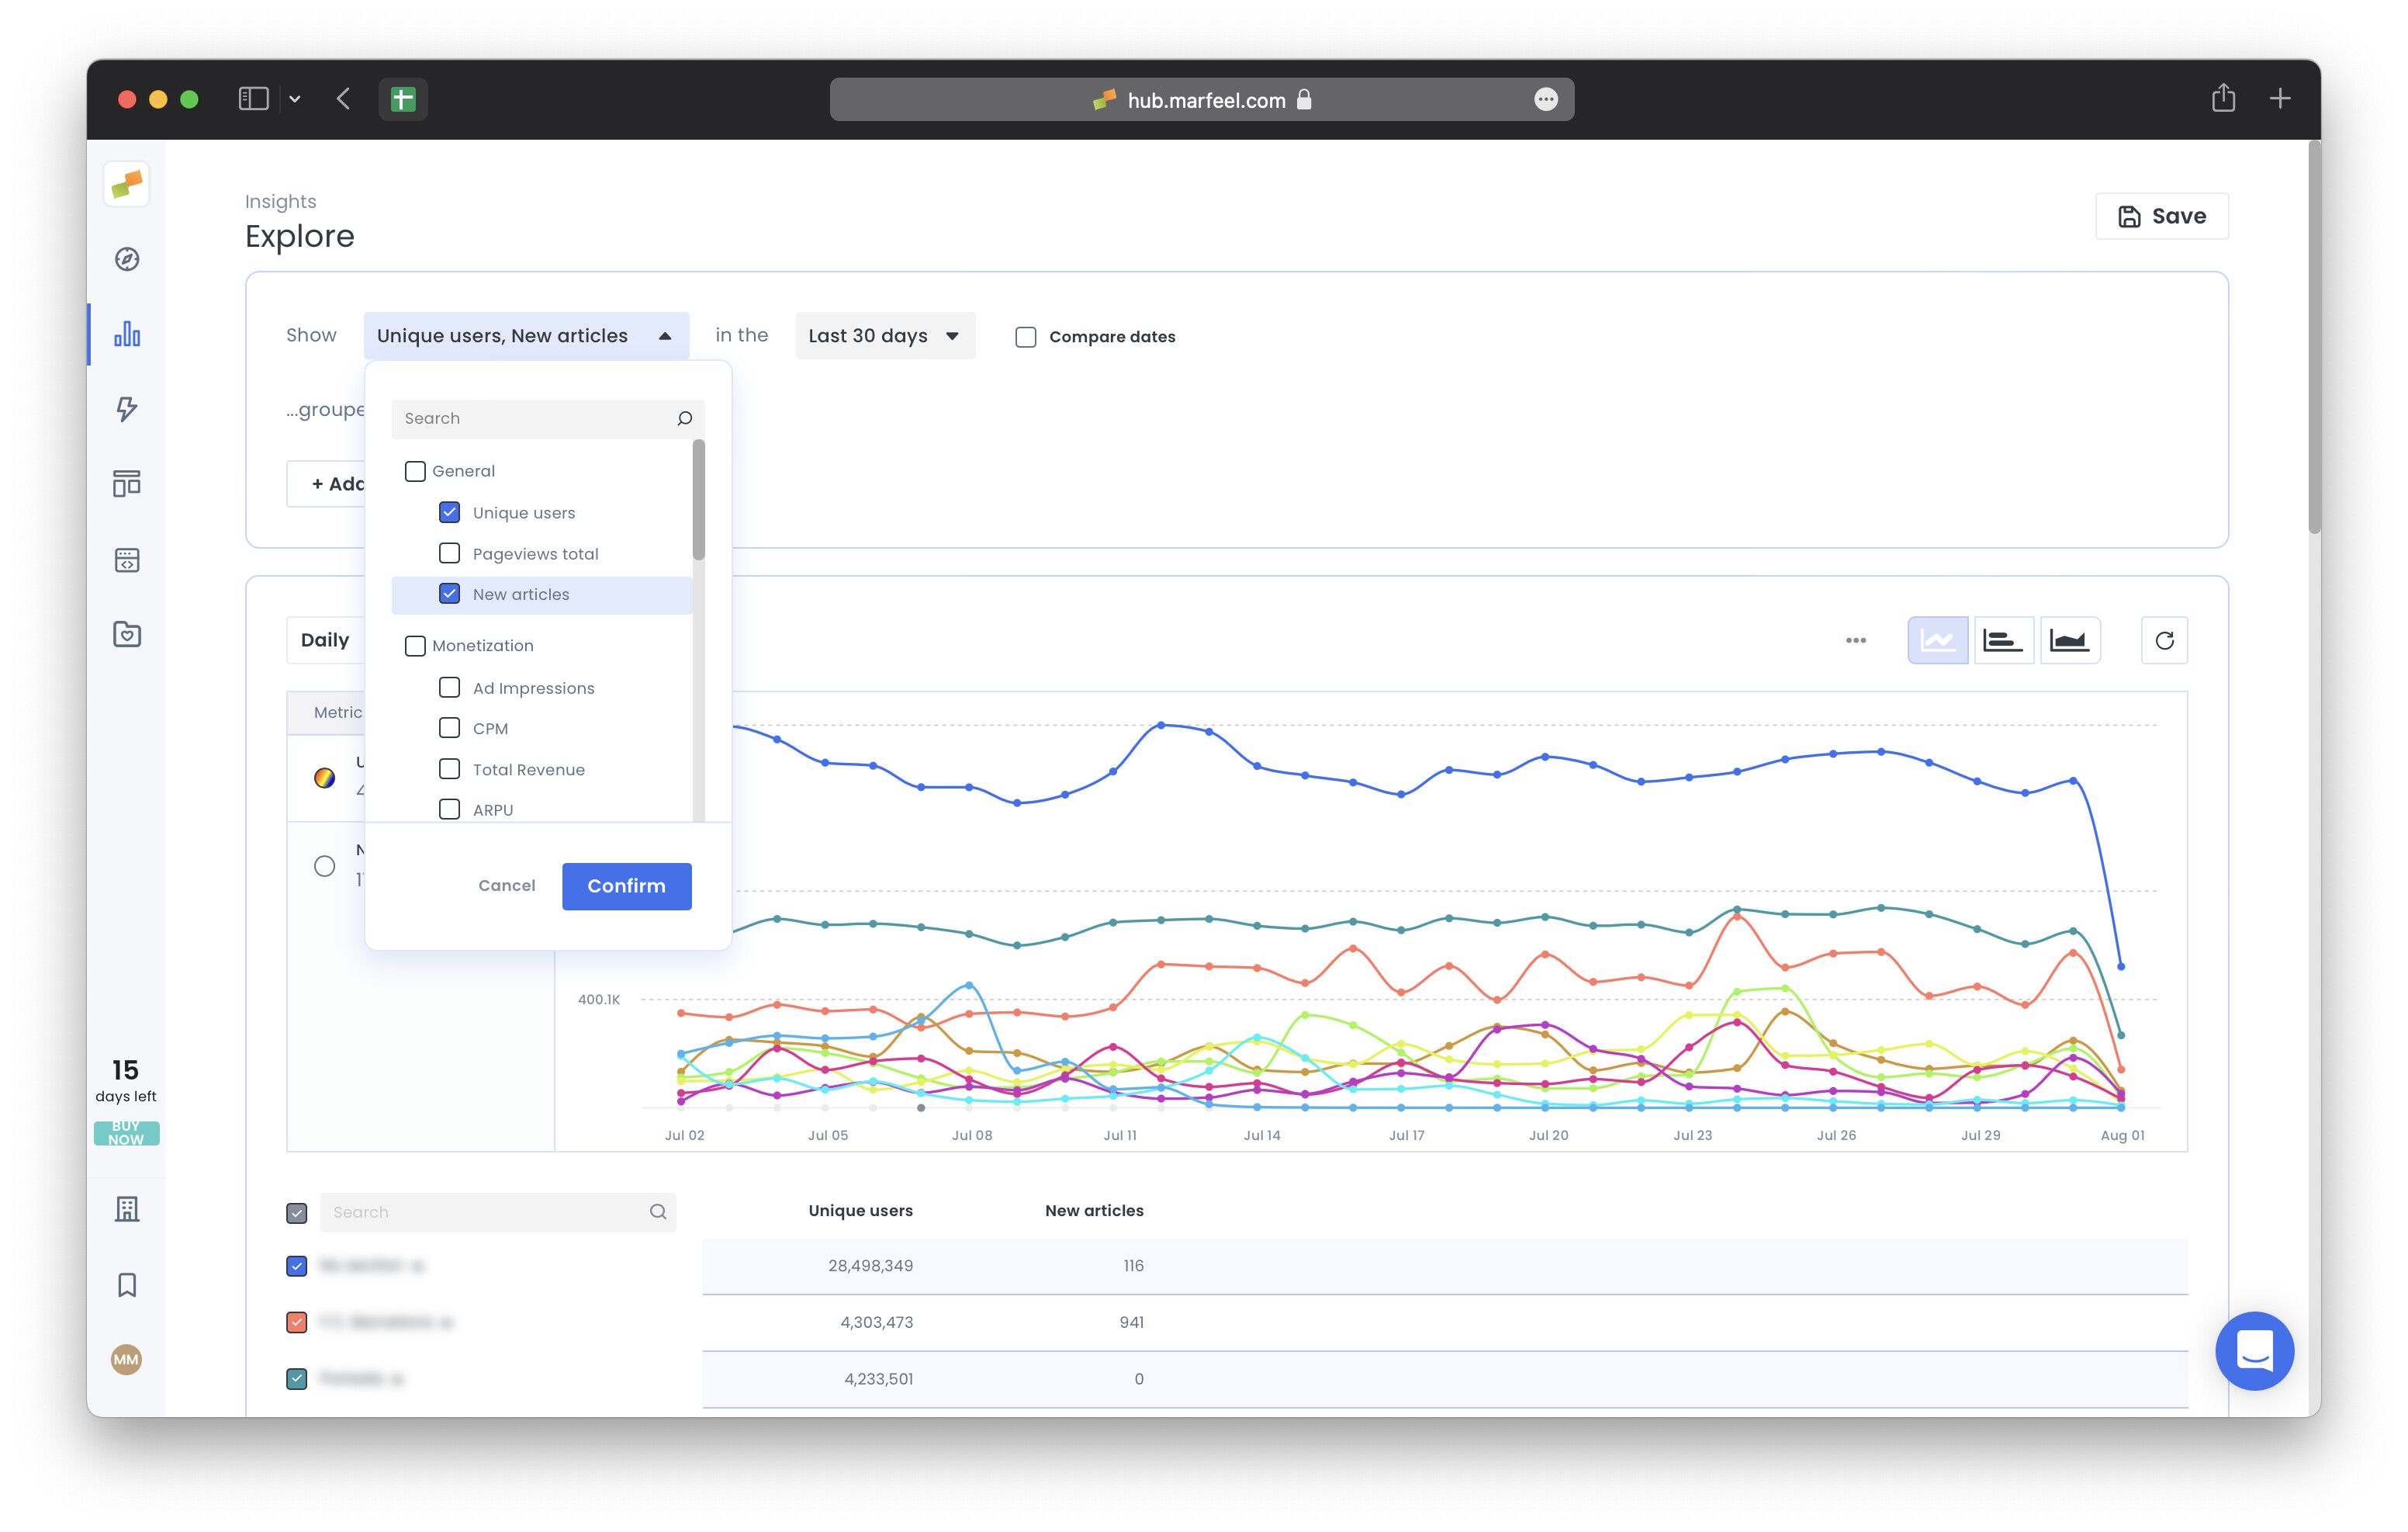Uncheck the New articles metric
The image size is (2408, 1532).
click(x=450, y=594)
